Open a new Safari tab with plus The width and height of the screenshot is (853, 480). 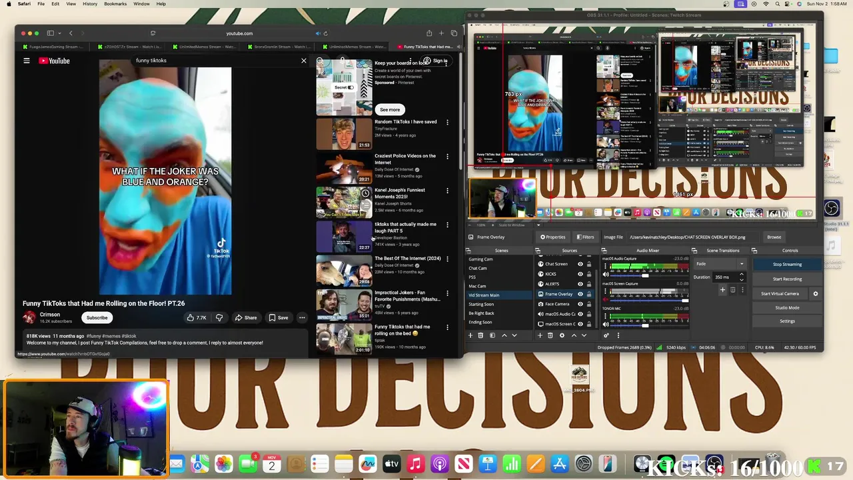click(441, 33)
